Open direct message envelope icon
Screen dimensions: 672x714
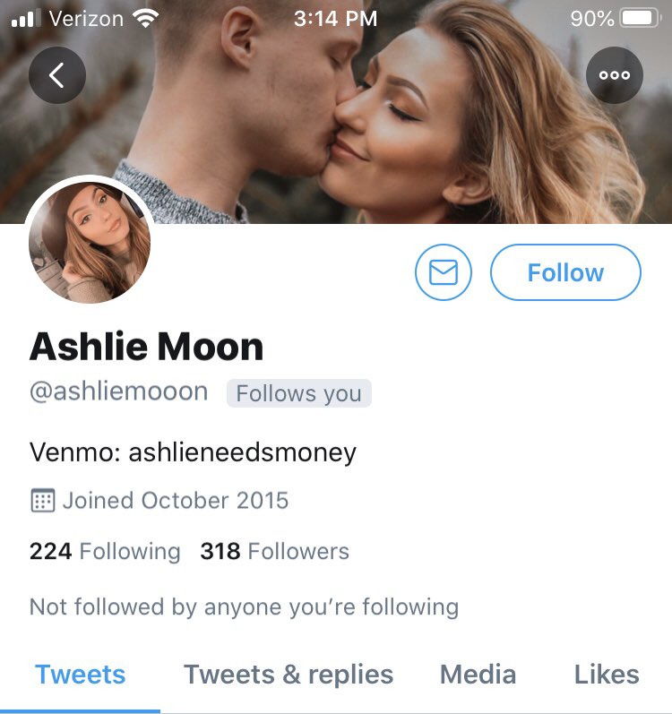[443, 272]
